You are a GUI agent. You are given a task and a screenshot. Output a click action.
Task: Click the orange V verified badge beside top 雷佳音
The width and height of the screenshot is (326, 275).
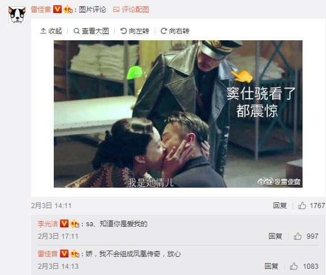pos(57,10)
